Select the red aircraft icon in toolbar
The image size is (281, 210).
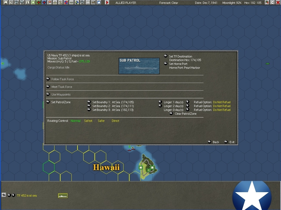[39, 2]
